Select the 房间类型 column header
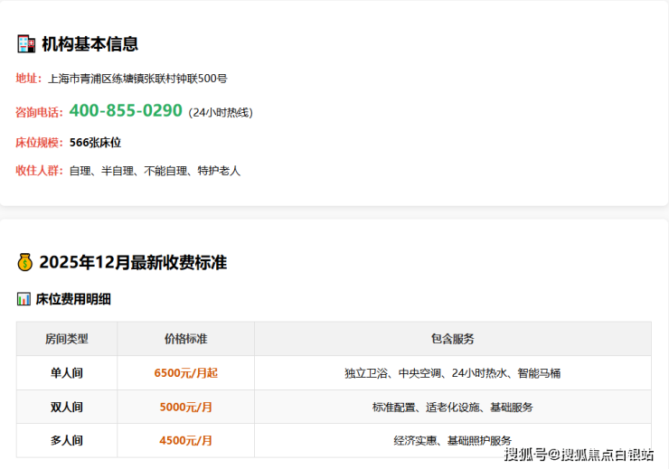Image resolution: width=669 pixels, height=469 pixels. pos(67,339)
